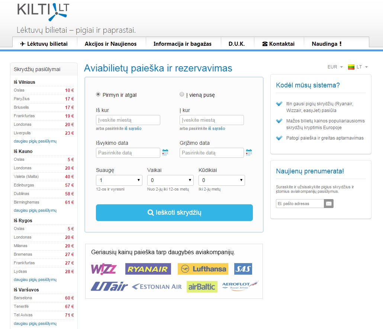
Task: Open the return date calendar icon
Action: [249, 152]
